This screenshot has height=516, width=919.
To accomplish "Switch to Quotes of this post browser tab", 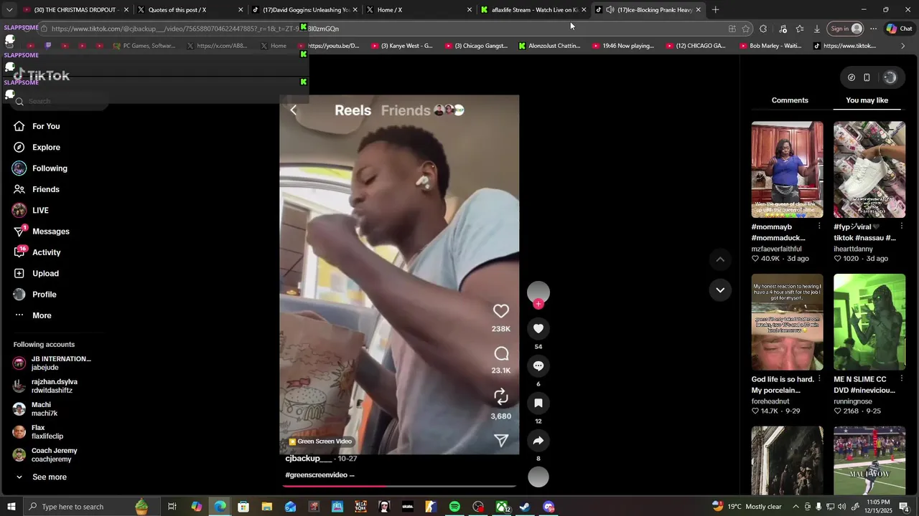I will [190, 10].
